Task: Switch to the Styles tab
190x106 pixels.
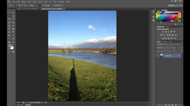Action: click(x=167, y=27)
